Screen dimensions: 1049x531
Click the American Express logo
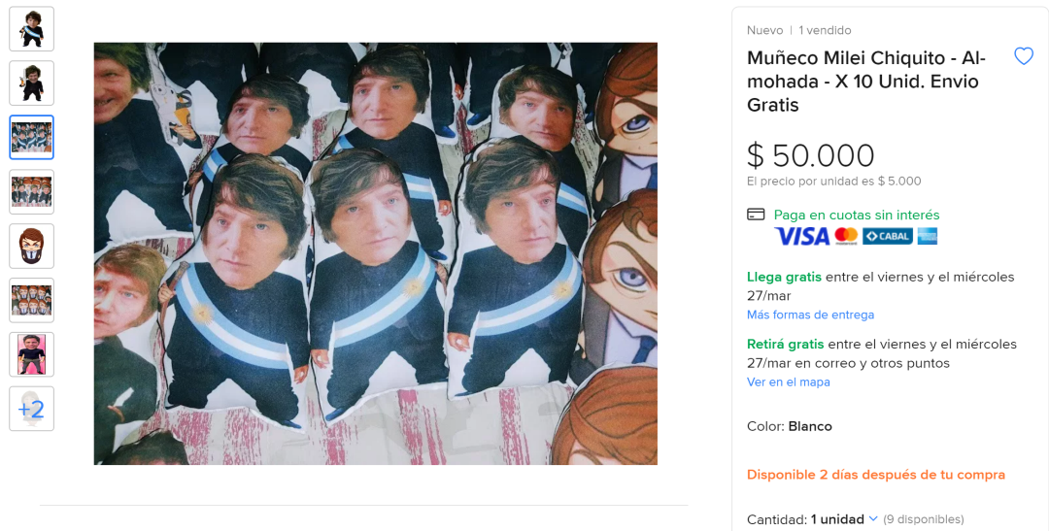click(x=928, y=236)
